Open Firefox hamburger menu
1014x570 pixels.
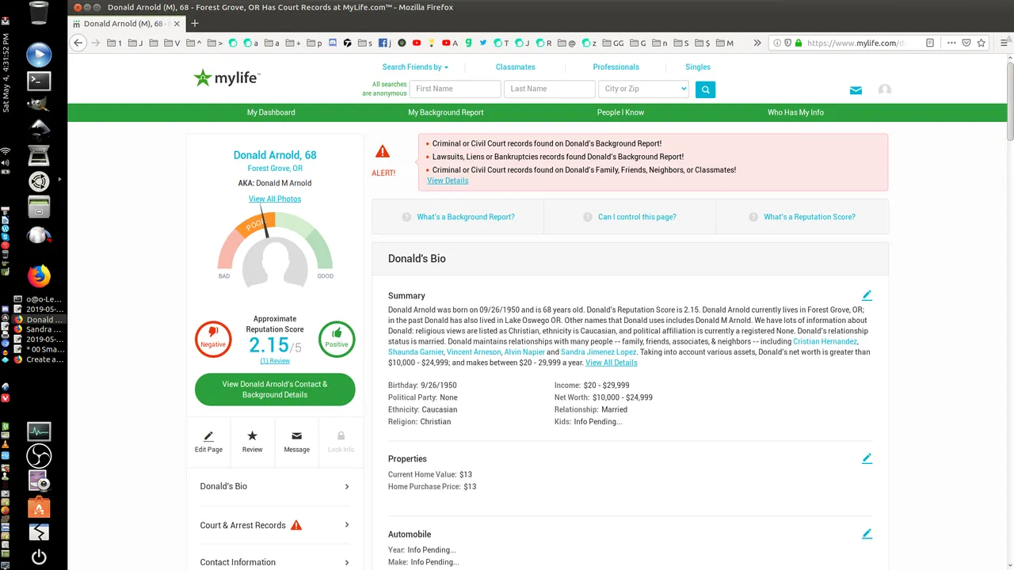point(1004,43)
